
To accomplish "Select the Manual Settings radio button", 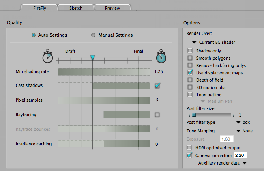I will coord(93,35).
